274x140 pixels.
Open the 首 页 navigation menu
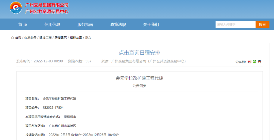tap(23, 25)
